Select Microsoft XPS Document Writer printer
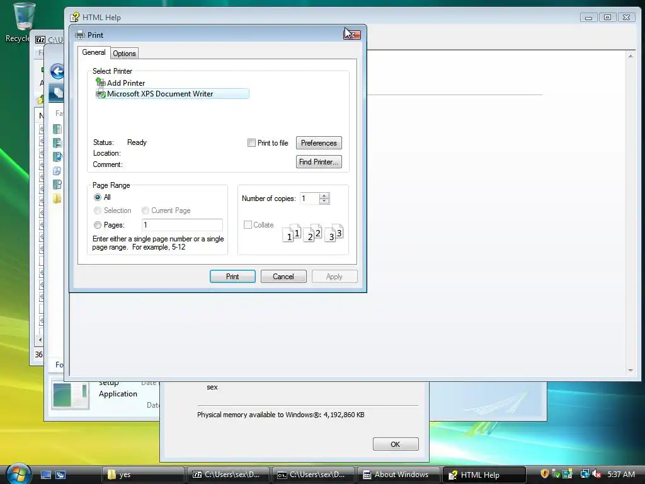Viewport: 645px width, 484px height. click(x=172, y=94)
